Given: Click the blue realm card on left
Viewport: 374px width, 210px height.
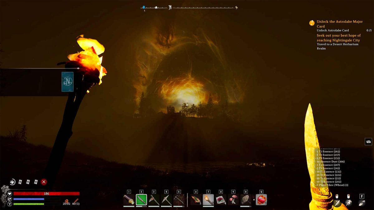Looking at the screenshot, I should coord(67,82).
